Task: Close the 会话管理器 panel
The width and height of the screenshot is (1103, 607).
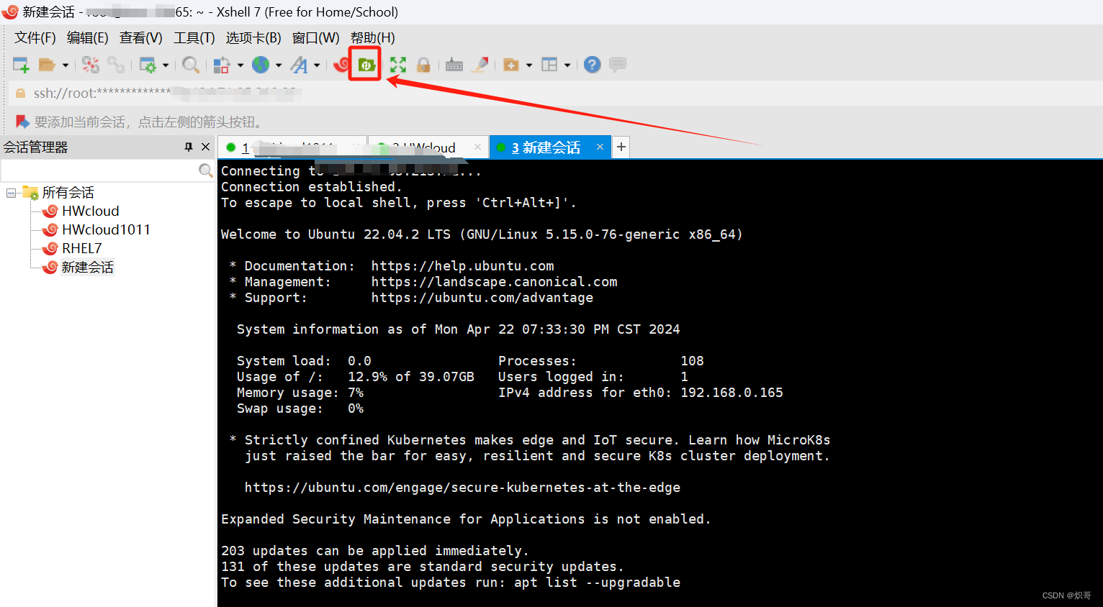Action: pyautogui.click(x=205, y=147)
